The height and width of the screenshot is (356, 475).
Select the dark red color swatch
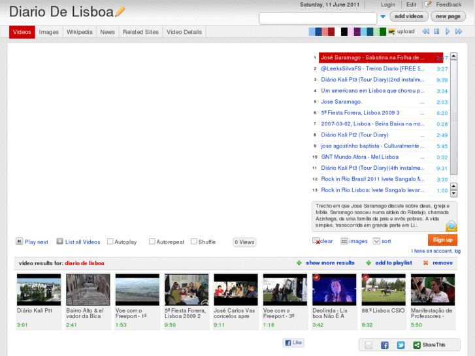(331, 31)
